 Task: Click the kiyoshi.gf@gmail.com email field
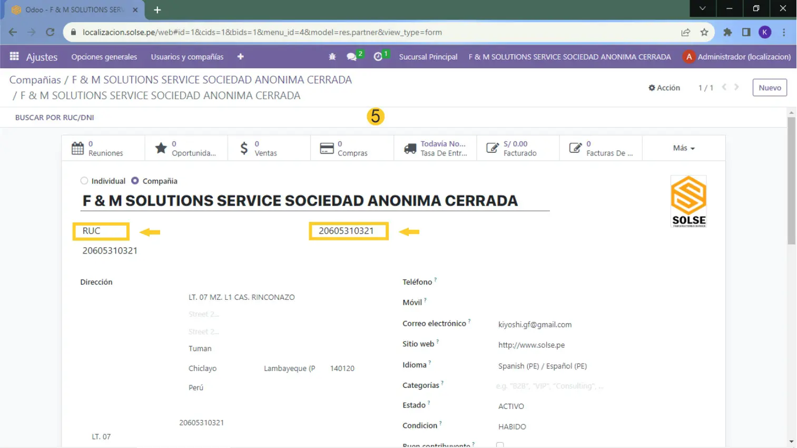[x=535, y=325]
